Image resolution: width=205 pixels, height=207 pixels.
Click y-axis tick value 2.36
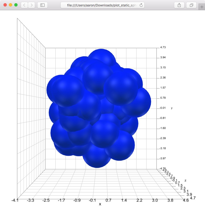[163, 78]
